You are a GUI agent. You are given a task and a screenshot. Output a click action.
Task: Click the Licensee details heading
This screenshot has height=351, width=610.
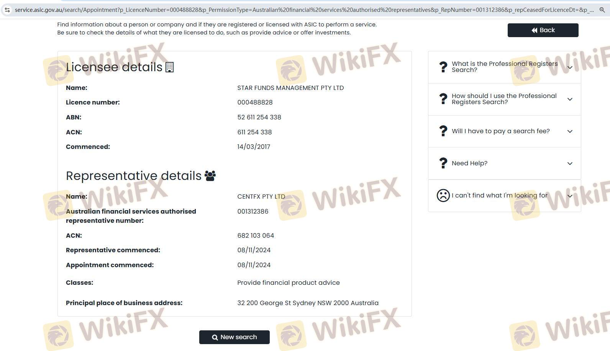pyautogui.click(x=114, y=67)
